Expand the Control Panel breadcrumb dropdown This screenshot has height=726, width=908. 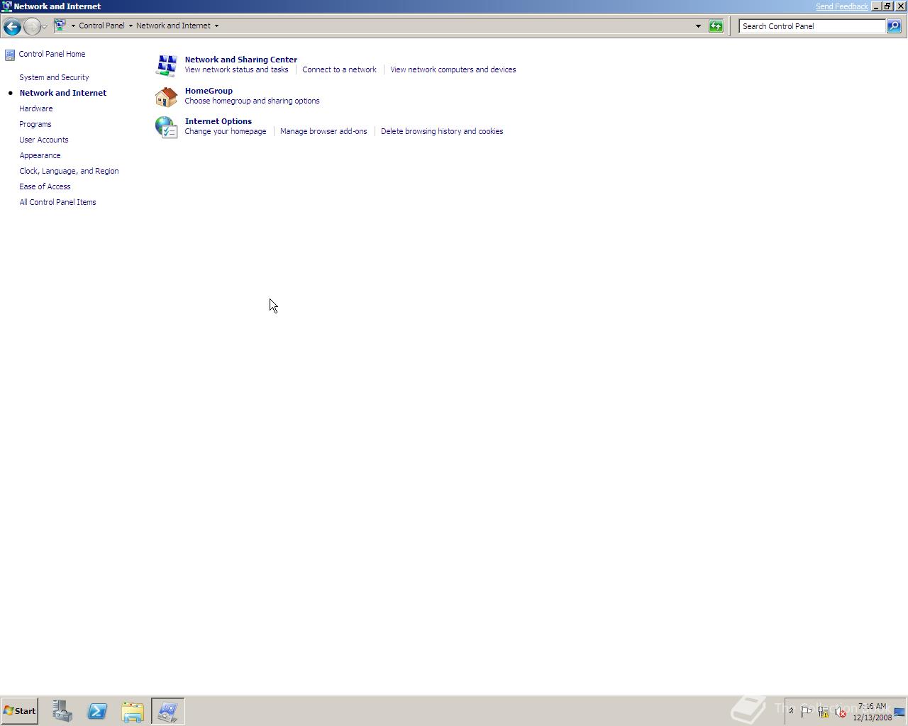131,26
